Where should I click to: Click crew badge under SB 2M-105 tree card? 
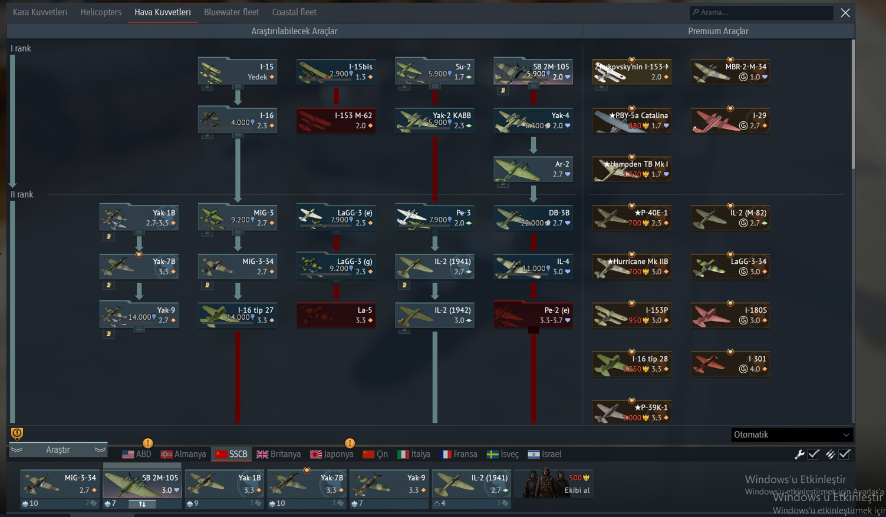[x=503, y=91]
